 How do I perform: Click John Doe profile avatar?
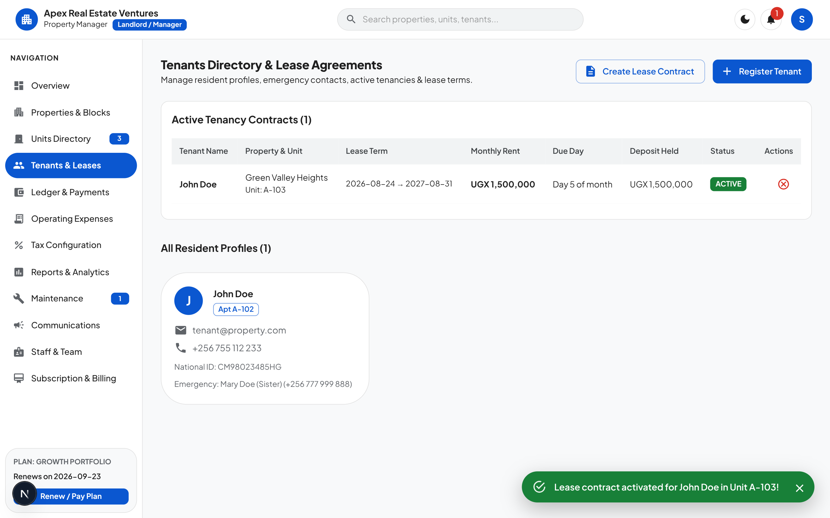(188, 300)
